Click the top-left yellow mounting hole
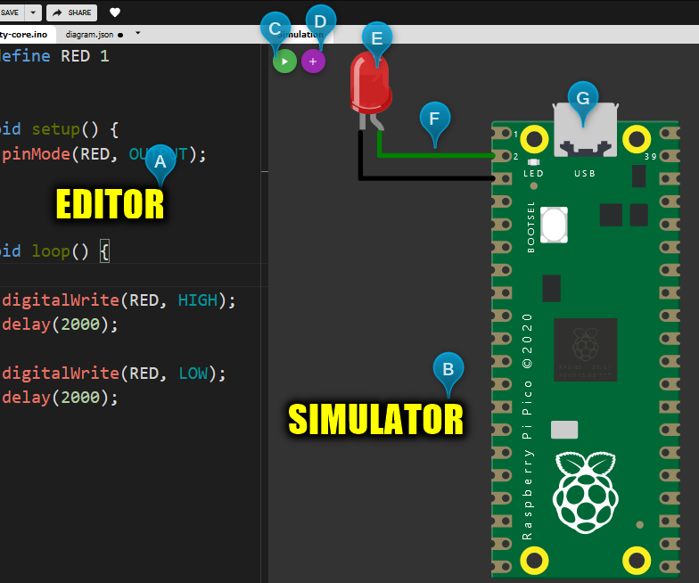The height and width of the screenshot is (583, 699). tap(534, 139)
